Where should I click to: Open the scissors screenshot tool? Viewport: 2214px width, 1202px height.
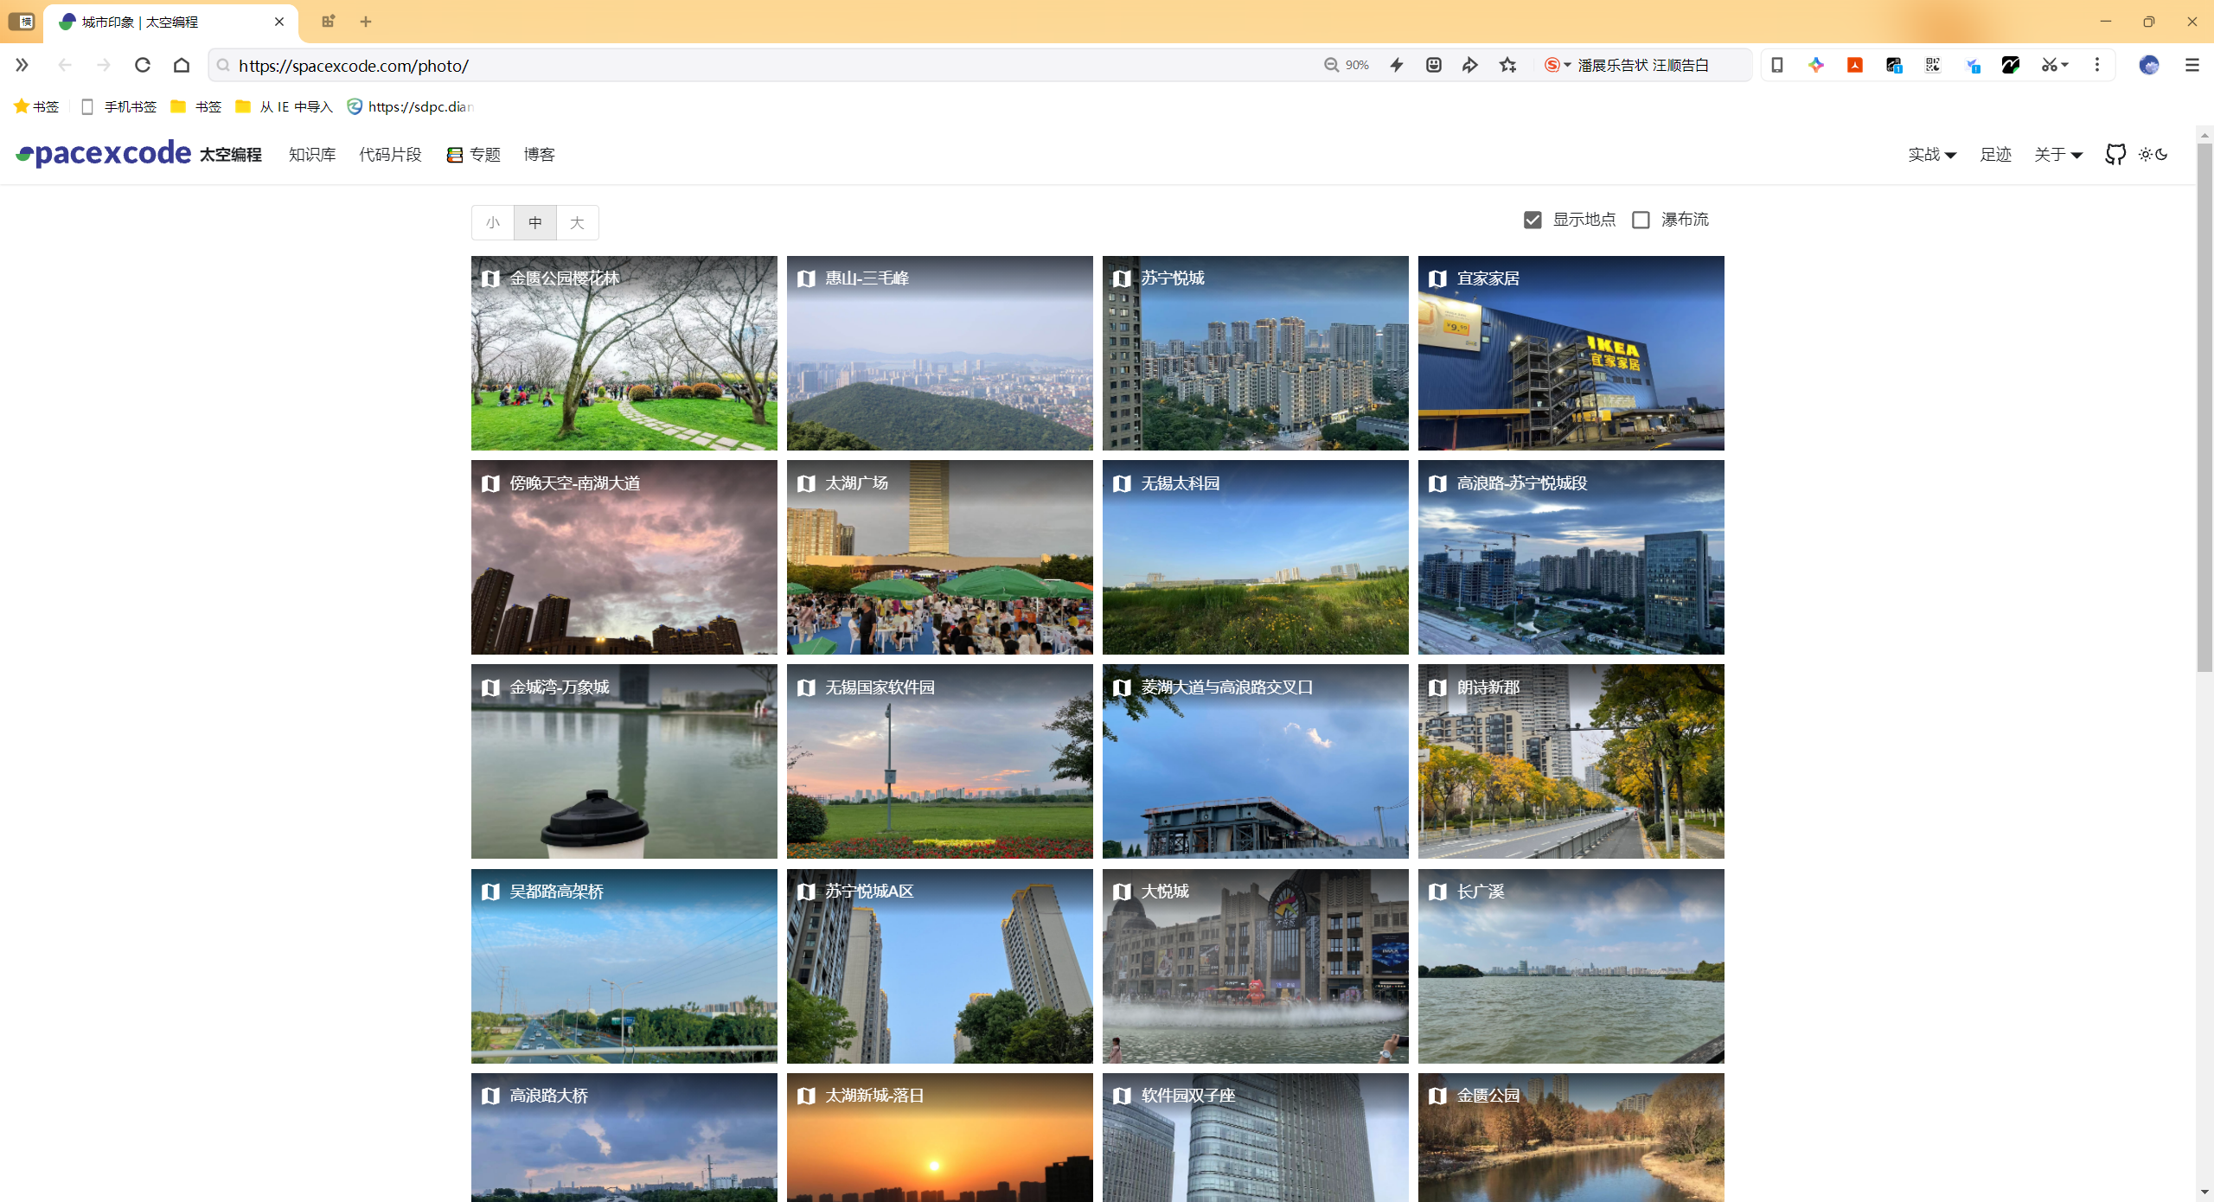point(2049,65)
